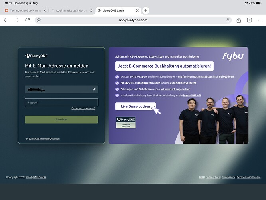Open the tab overview showing 3 tabs
Screen dimensions: 266x200
pos(249,20)
